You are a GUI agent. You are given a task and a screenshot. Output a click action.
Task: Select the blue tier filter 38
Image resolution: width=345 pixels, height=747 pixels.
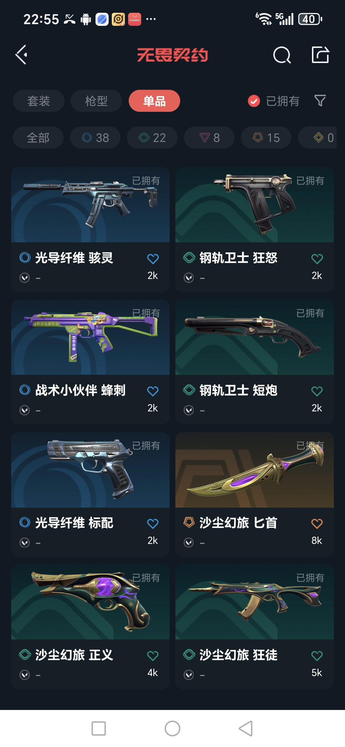click(95, 138)
